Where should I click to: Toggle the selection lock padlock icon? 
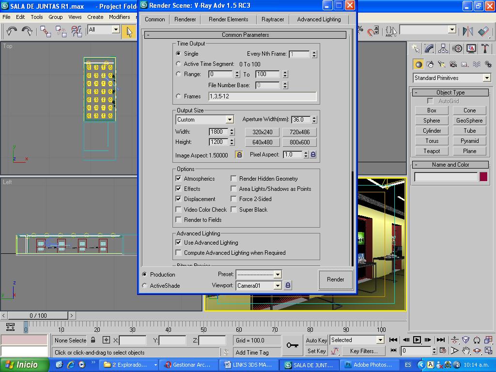point(93,340)
